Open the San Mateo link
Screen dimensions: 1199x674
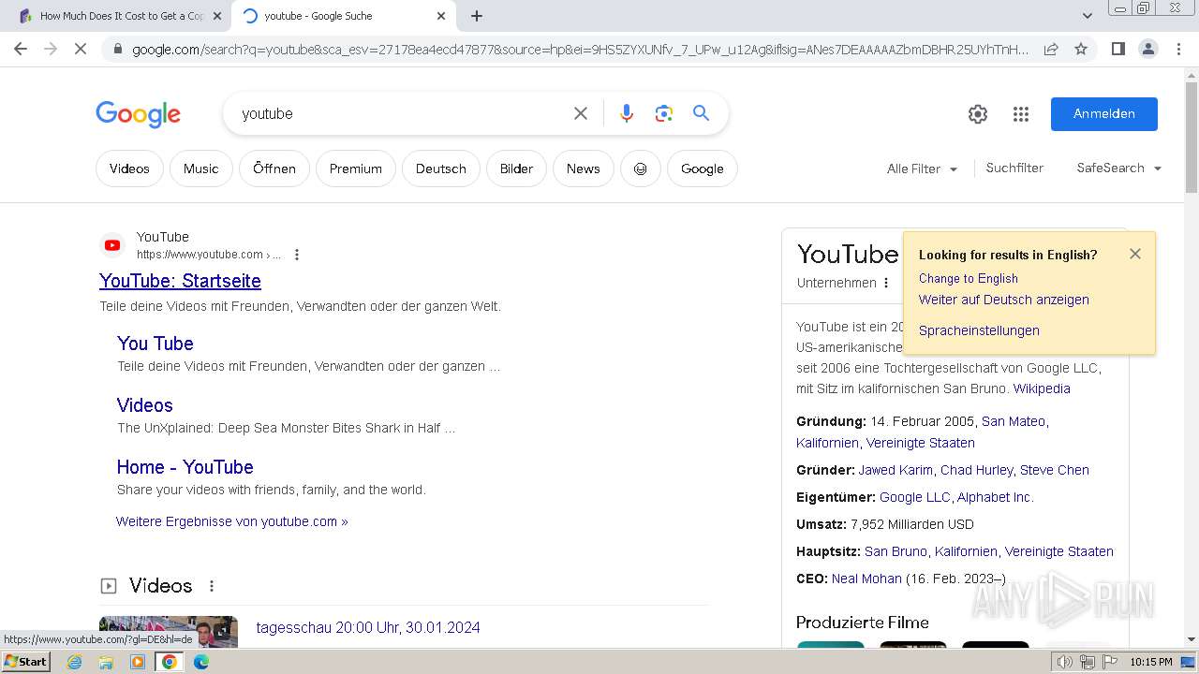[1014, 421]
